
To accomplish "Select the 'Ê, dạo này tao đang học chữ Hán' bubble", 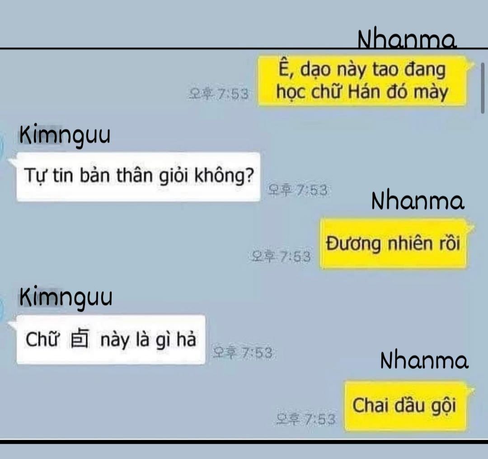I will [x=363, y=81].
